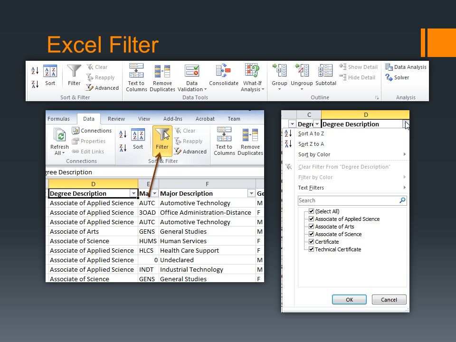Click Clear filter in the top ribbon strip
Screen dimensions: 456x342
pos(97,67)
